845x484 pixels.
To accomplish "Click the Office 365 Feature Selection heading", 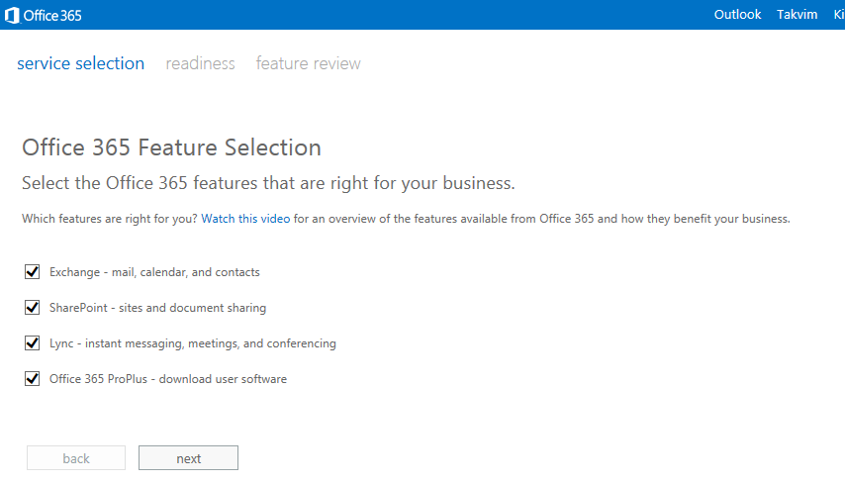I will point(171,147).
